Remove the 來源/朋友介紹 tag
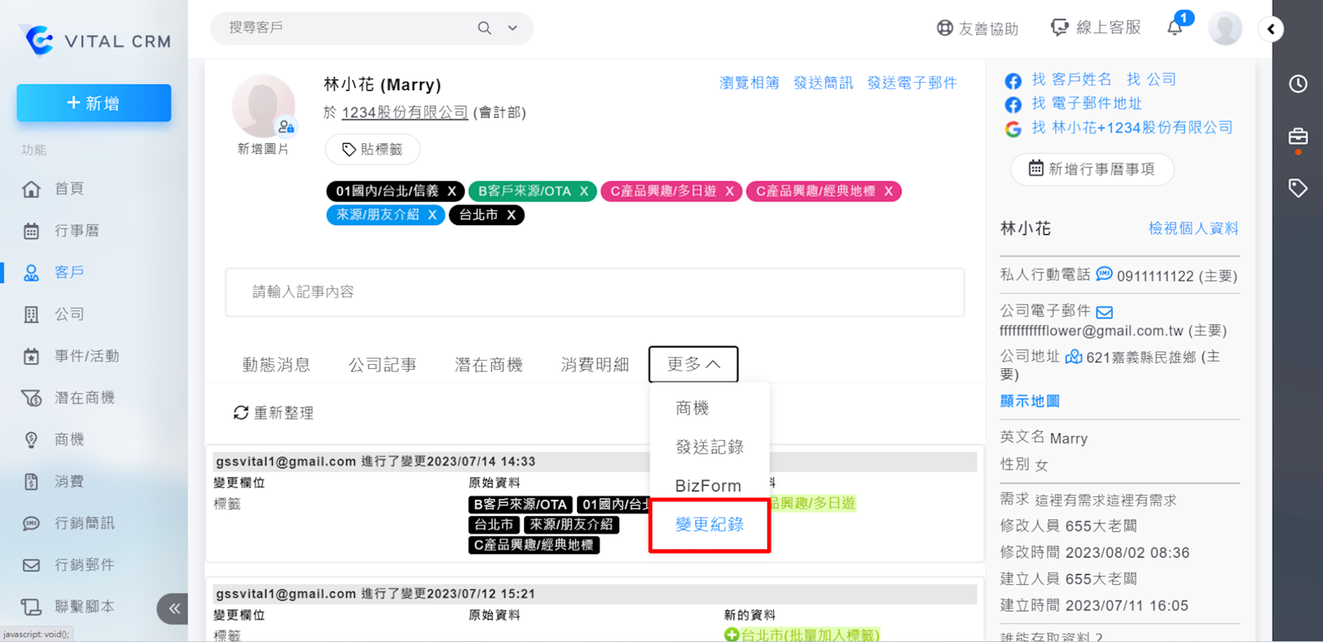 tap(432, 215)
